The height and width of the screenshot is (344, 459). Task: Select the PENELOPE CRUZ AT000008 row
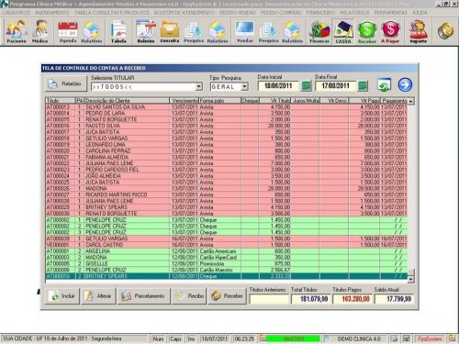(227, 270)
